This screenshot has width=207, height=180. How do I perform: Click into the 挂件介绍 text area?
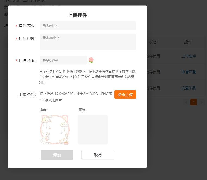tap(88, 42)
